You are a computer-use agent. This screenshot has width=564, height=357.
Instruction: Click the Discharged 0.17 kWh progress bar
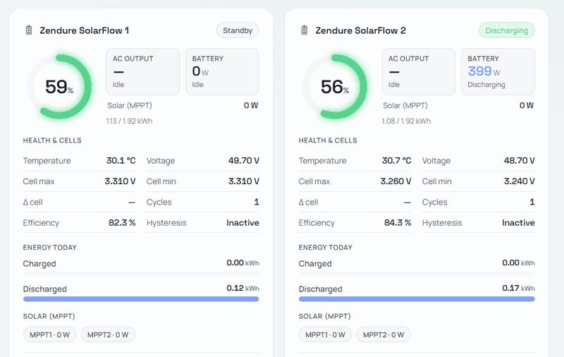pos(417,299)
